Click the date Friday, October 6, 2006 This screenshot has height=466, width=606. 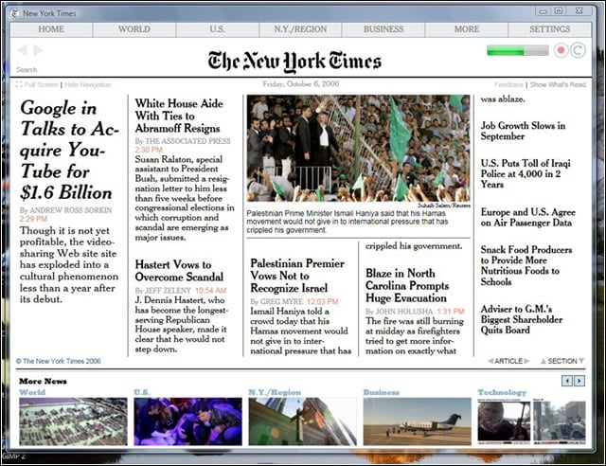pos(301,84)
